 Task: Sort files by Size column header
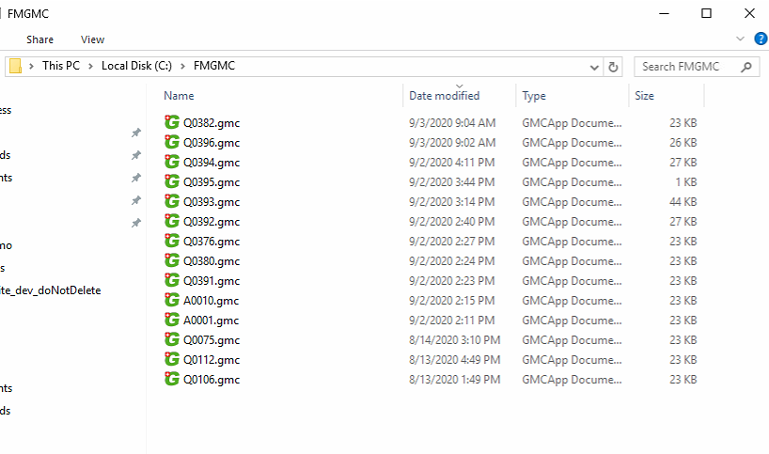tap(644, 96)
